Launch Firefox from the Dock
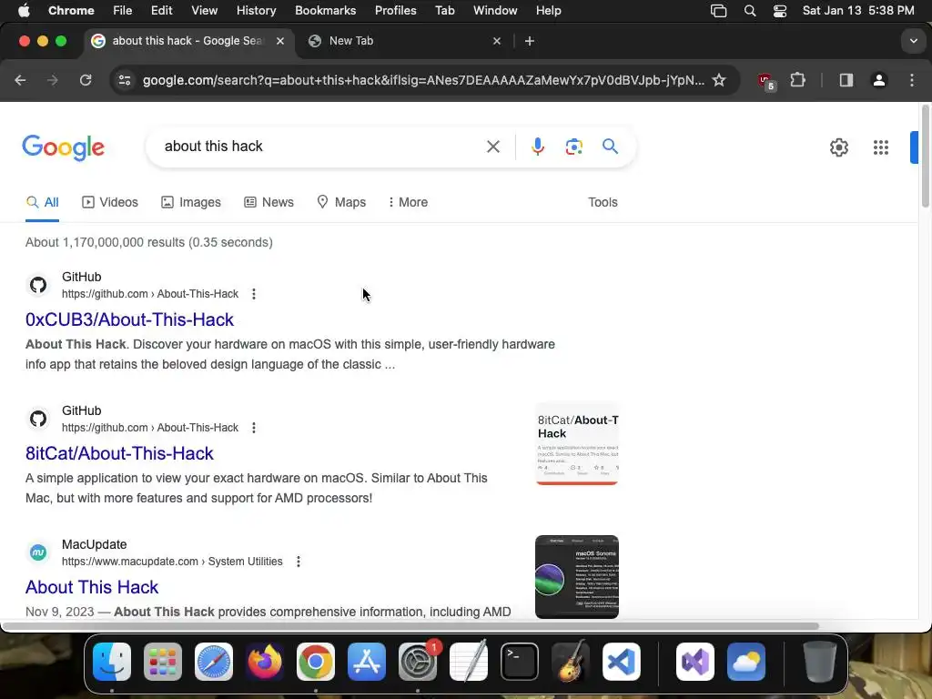The image size is (932, 699). [x=265, y=662]
